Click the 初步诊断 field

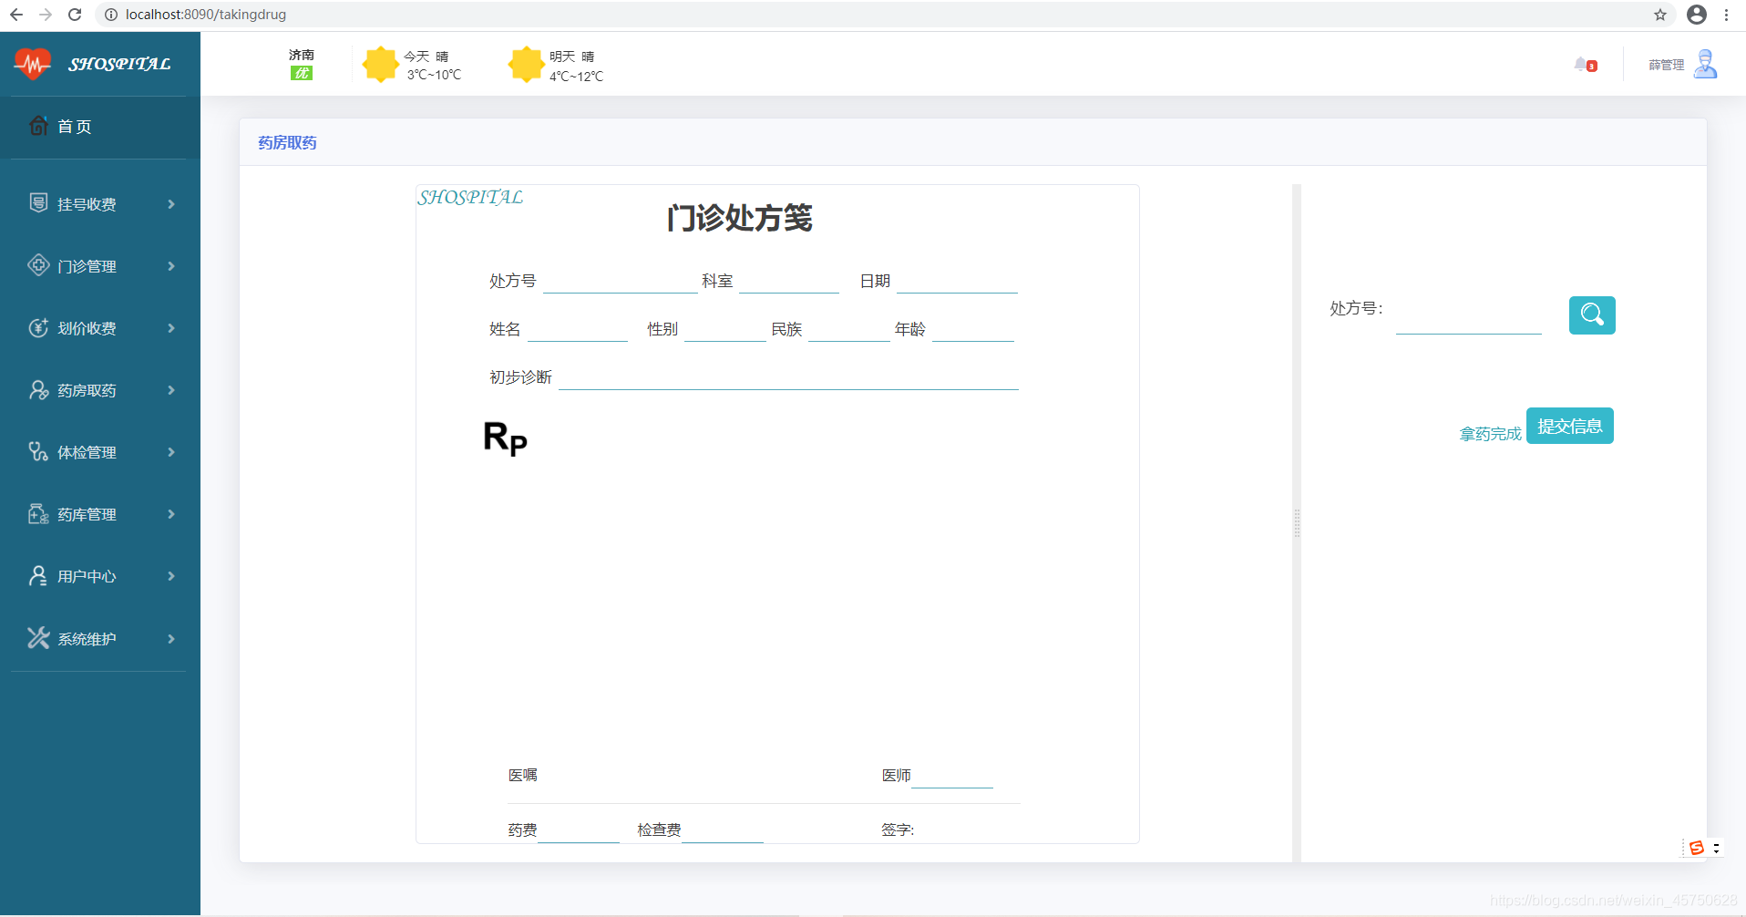tap(788, 377)
